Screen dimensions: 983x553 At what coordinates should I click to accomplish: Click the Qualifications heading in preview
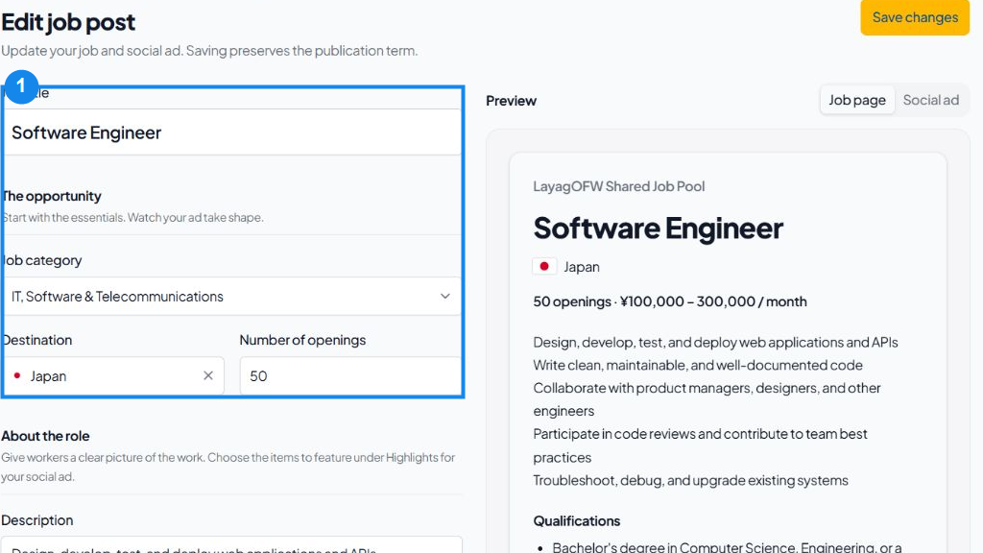[577, 521]
